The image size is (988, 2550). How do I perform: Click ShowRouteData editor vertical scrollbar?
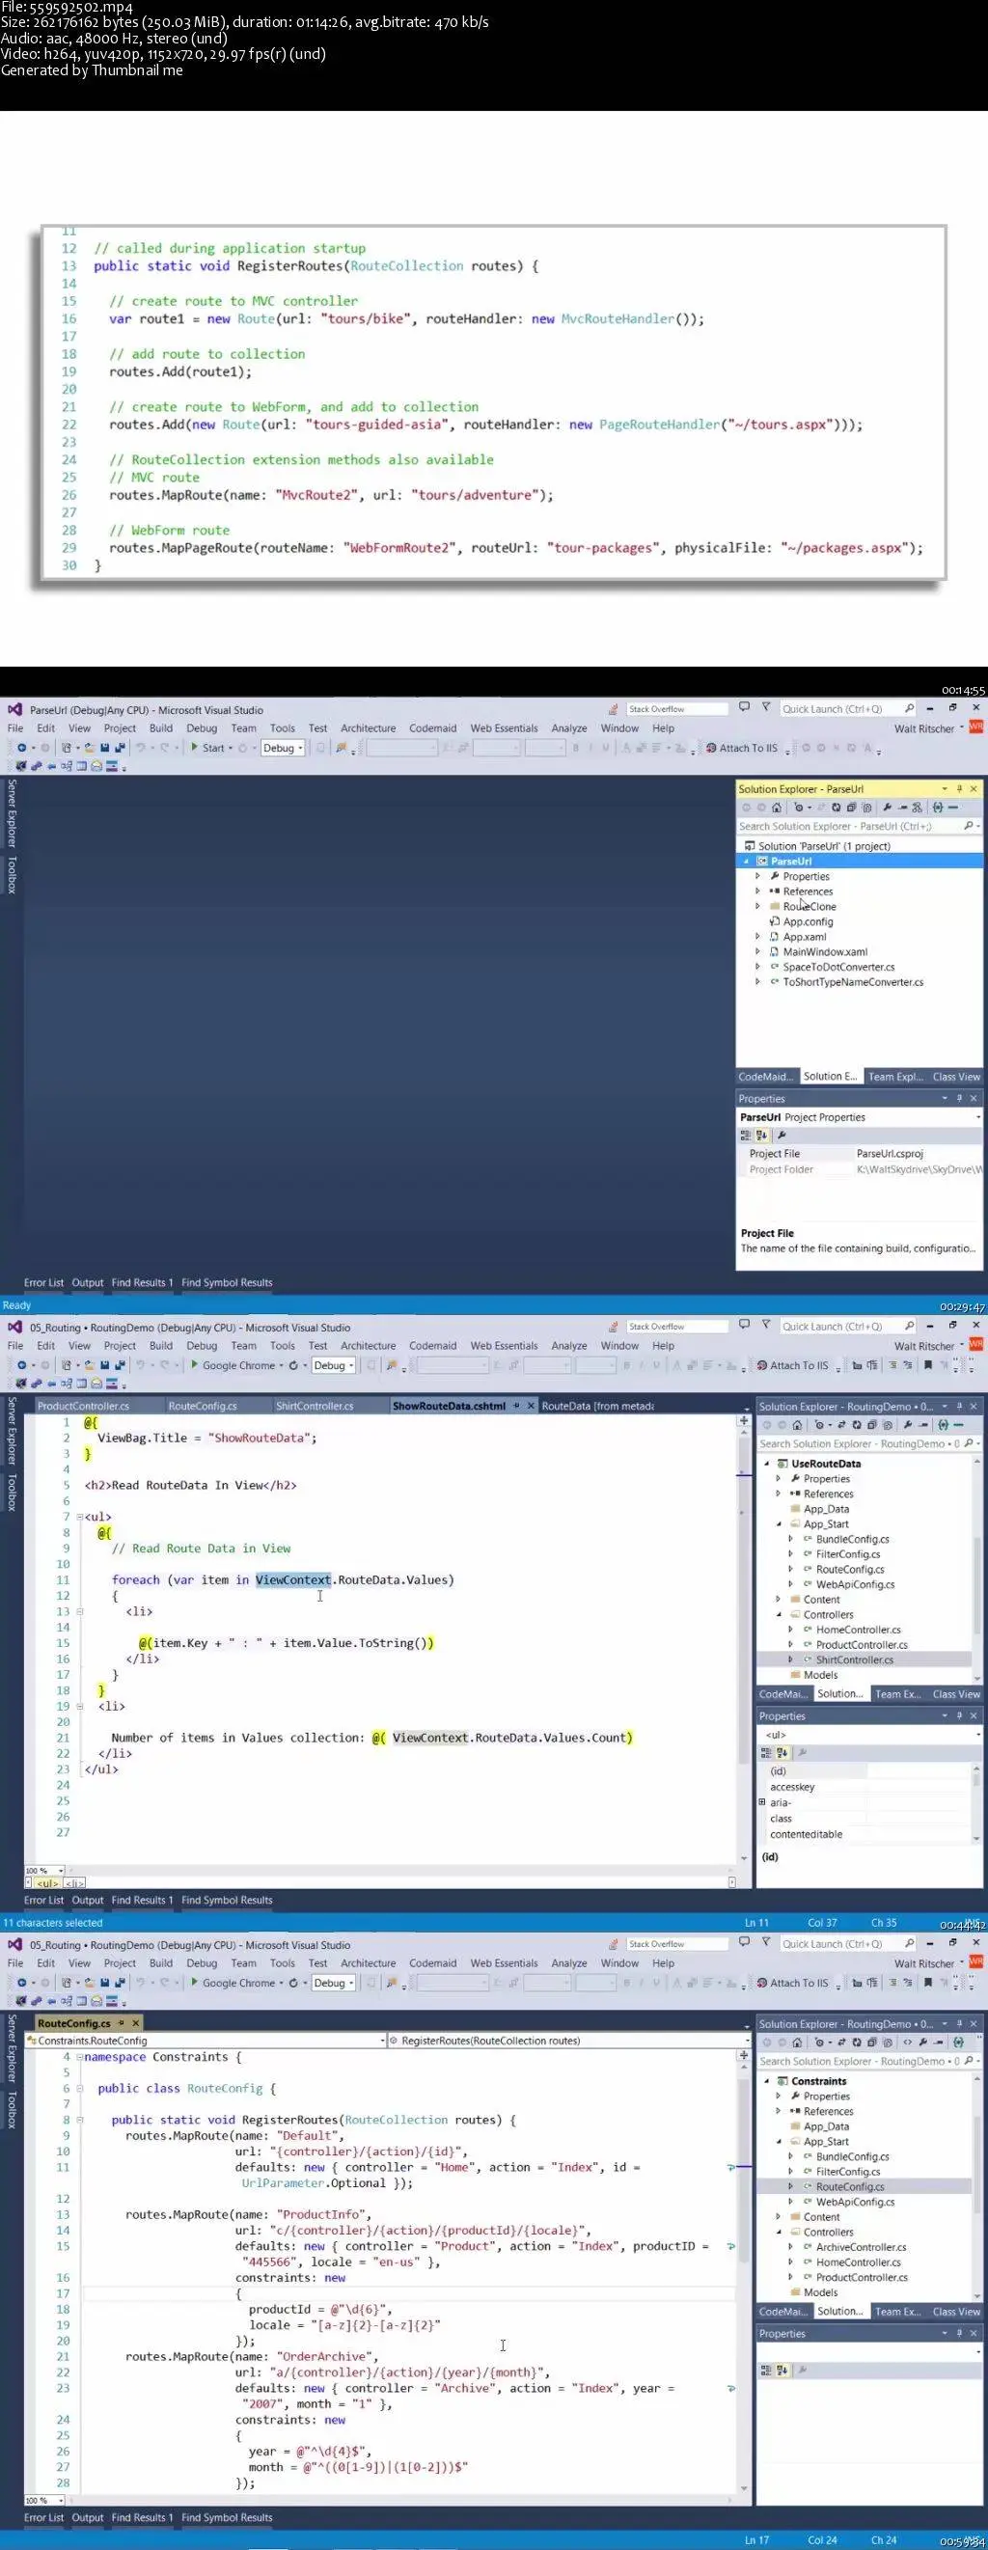(x=744, y=1643)
